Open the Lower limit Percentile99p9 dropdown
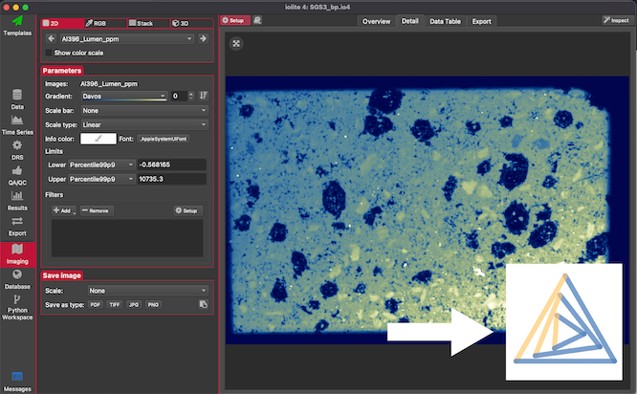637x394 pixels. click(101, 164)
